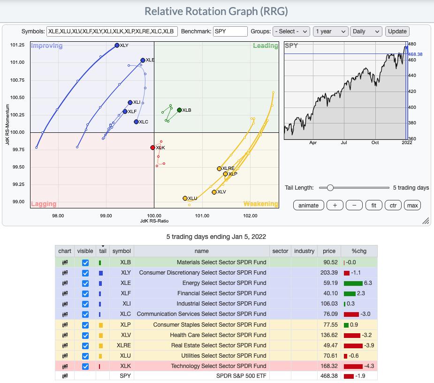Open the Groups Select dropdown
The width and height of the screenshot is (434, 383).
tap(291, 31)
